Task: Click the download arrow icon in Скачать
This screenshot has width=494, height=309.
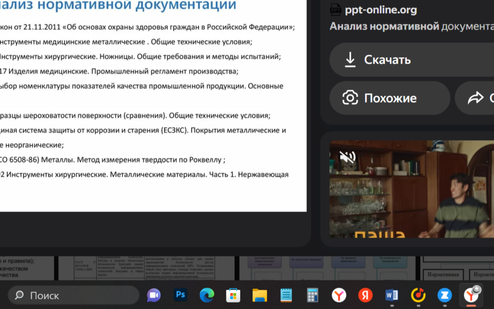Action: click(350, 60)
